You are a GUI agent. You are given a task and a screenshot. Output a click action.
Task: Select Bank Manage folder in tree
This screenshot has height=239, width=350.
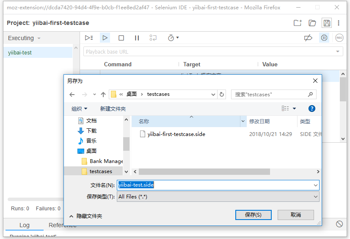102,161
